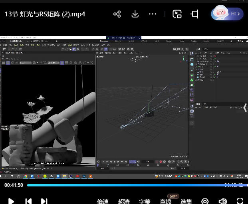The width and height of the screenshot is (248, 204).
Task: Download the video with the download icon
Action: pos(135,14)
